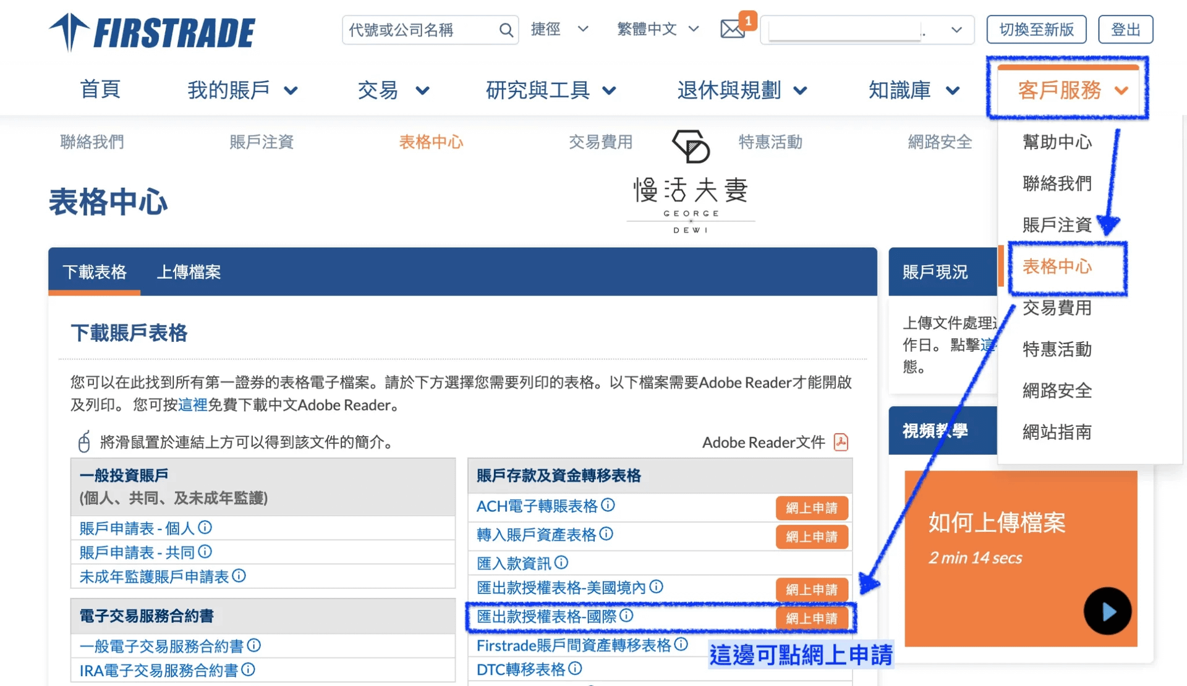The height and width of the screenshot is (686, 1187).
Task: Open the mail inbox envelope icon
Action: coord(733,29)
